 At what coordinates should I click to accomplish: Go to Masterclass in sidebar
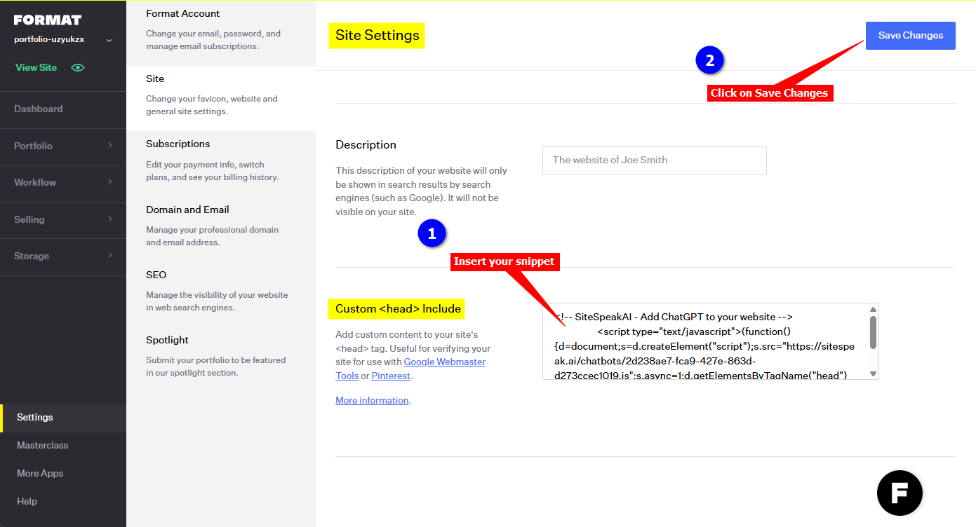(43, 445)
